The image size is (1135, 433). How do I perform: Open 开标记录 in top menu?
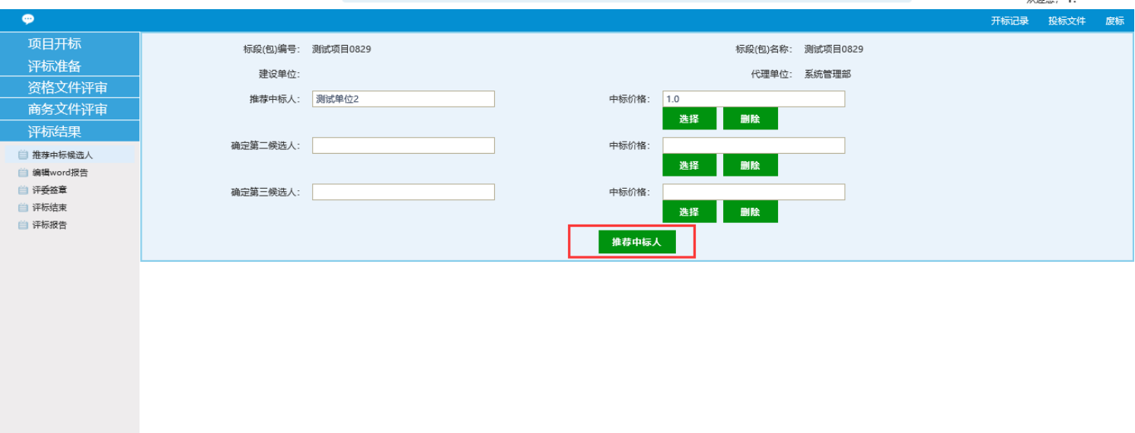pos(1009,21)
